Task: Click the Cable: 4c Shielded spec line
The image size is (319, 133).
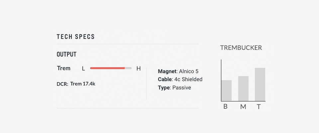Action: point(180,79)
